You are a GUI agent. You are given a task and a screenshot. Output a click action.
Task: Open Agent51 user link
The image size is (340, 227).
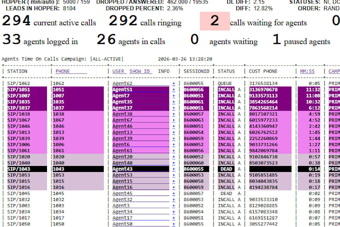tap(140, 89)
